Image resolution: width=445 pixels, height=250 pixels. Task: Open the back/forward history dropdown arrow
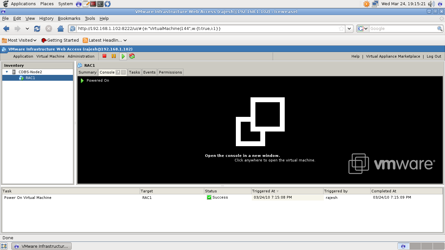[x=27, y=29]
